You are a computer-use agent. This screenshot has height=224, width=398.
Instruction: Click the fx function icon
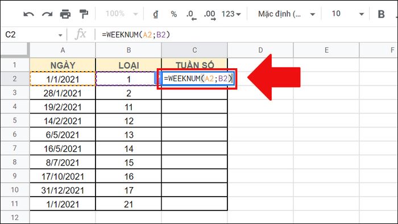click(81, 34)
